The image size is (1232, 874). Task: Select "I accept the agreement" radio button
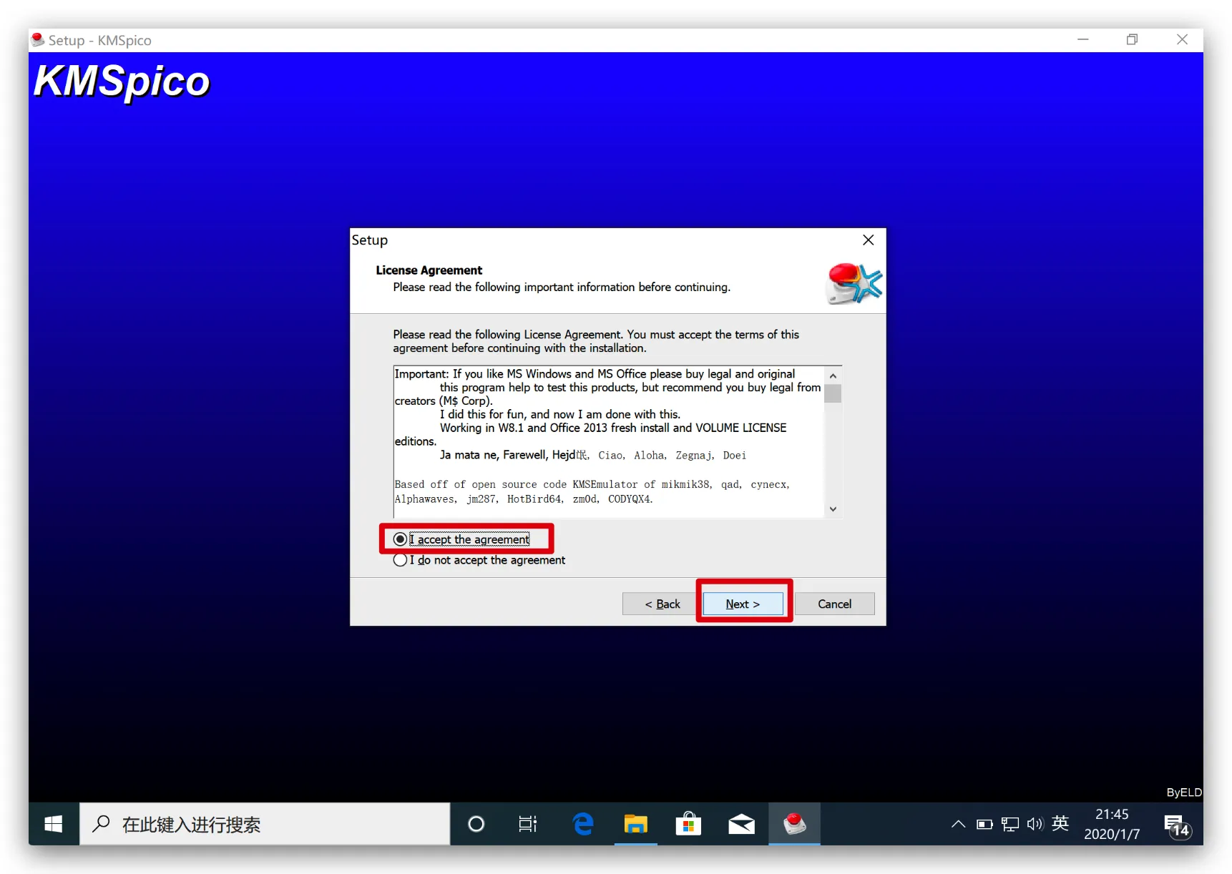pos(400,539)
